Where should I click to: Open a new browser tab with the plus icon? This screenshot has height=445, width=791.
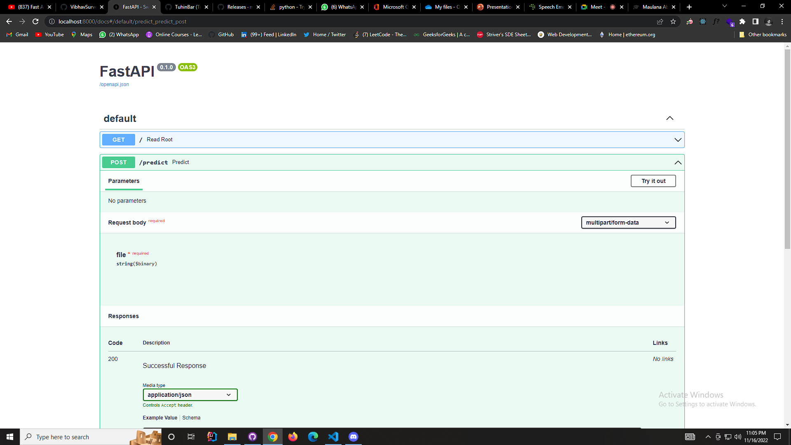click(x=688, y=7)
